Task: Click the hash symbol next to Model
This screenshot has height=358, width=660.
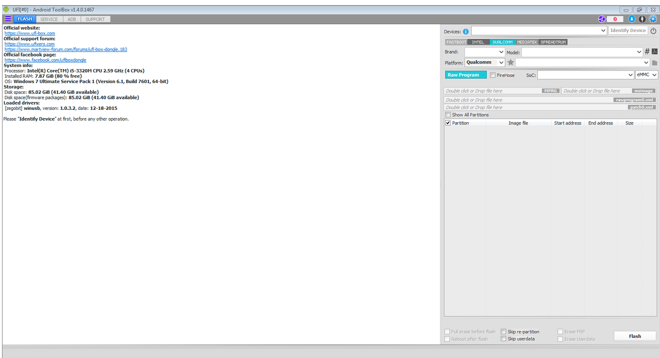Action: click(647, 52)
